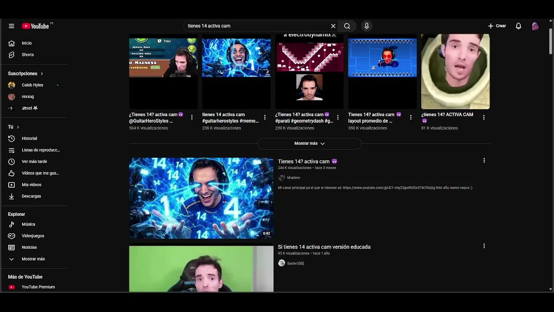Expand Suscripciones section
Screen dimensions: 554x312
pos(26,74)
